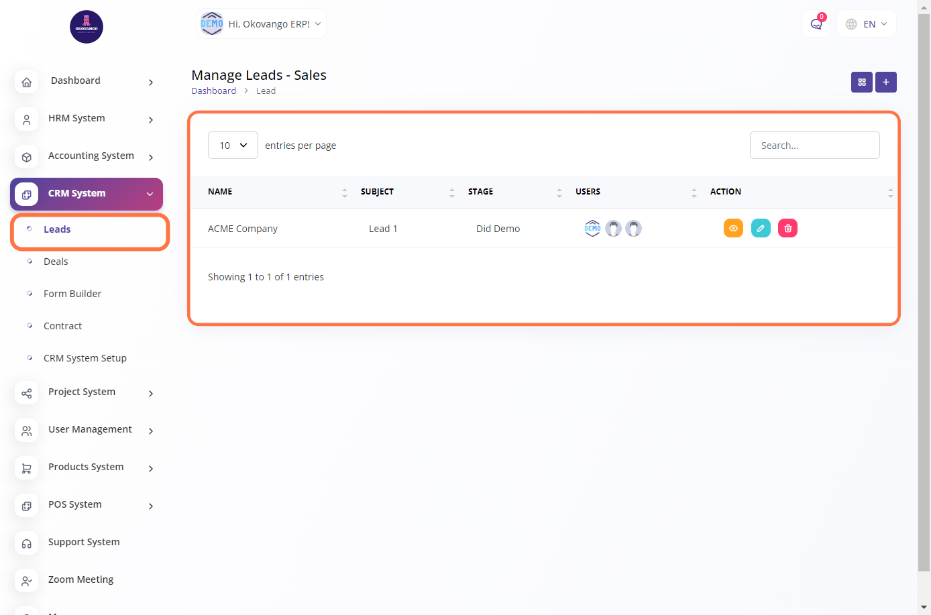Open the chat messages notification icon

(816, 24)
